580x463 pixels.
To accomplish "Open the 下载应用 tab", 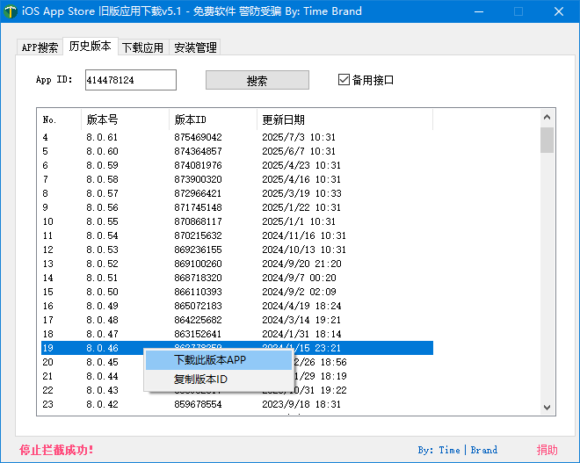I will [142, 47].
